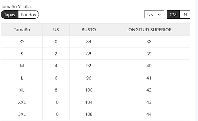
Task: Click the LONGITUD SUPERIOR column header
Action: click(x=149, y=29)
